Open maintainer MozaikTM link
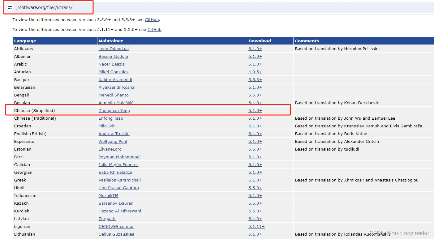 pyautogui.click(x=108, y=195)
